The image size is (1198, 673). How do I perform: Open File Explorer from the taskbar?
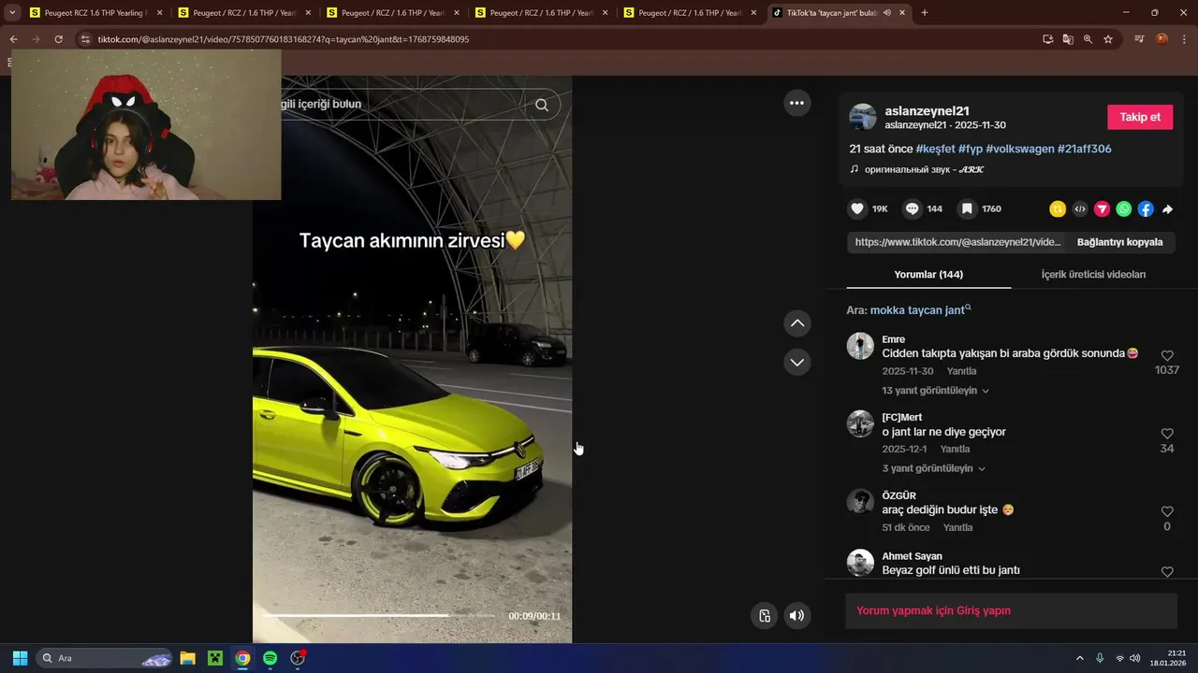coord(187,658)
